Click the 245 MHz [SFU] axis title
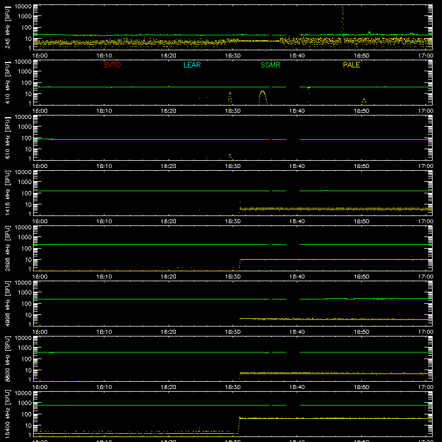Image resolution: width=442 pixels, height=442 pixels. [x=8, y=27]
